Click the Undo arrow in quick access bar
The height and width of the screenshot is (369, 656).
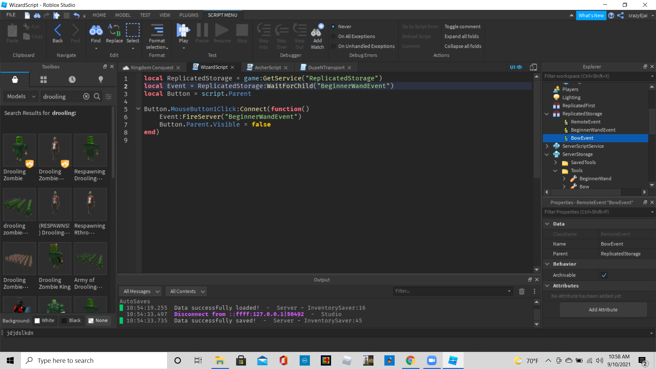tap(76, 15)
